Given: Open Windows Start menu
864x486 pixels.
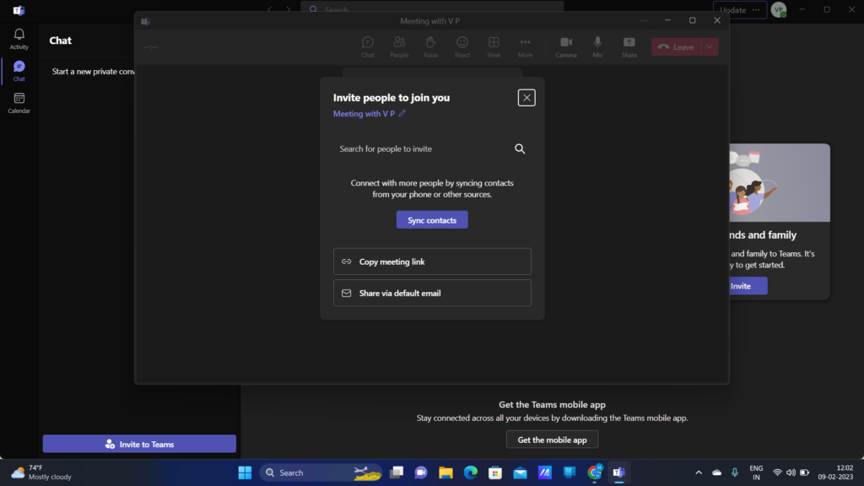Looking at the screenshot, I should 245,472.
